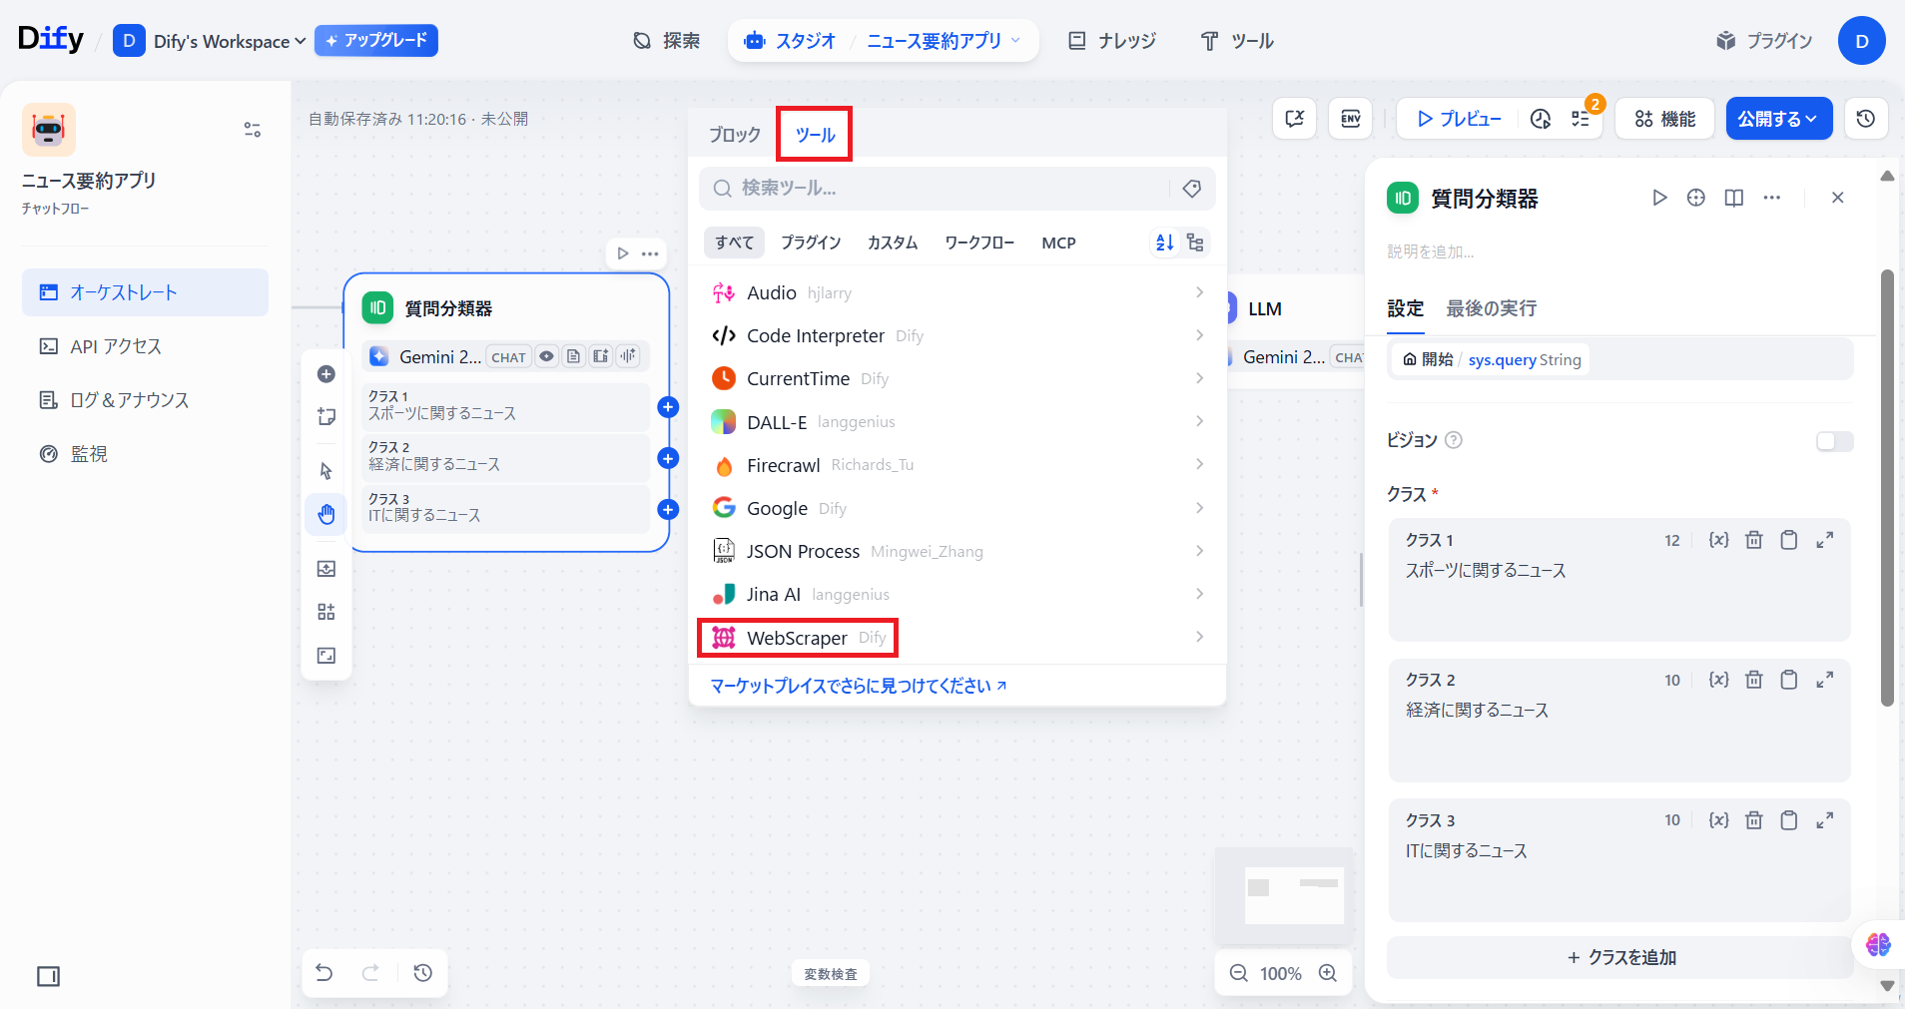Delete クラス 1 with trash icon

[x=1753, y=540]
